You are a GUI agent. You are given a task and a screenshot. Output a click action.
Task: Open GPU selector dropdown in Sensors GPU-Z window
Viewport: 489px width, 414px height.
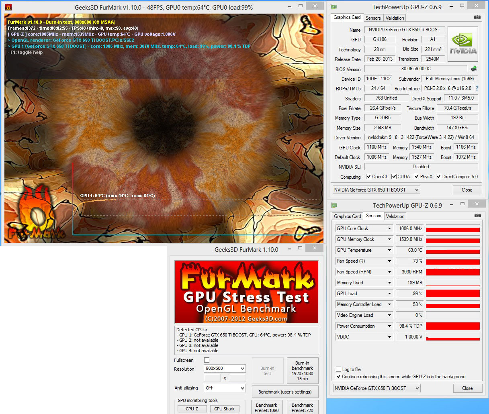pos(377,388)
